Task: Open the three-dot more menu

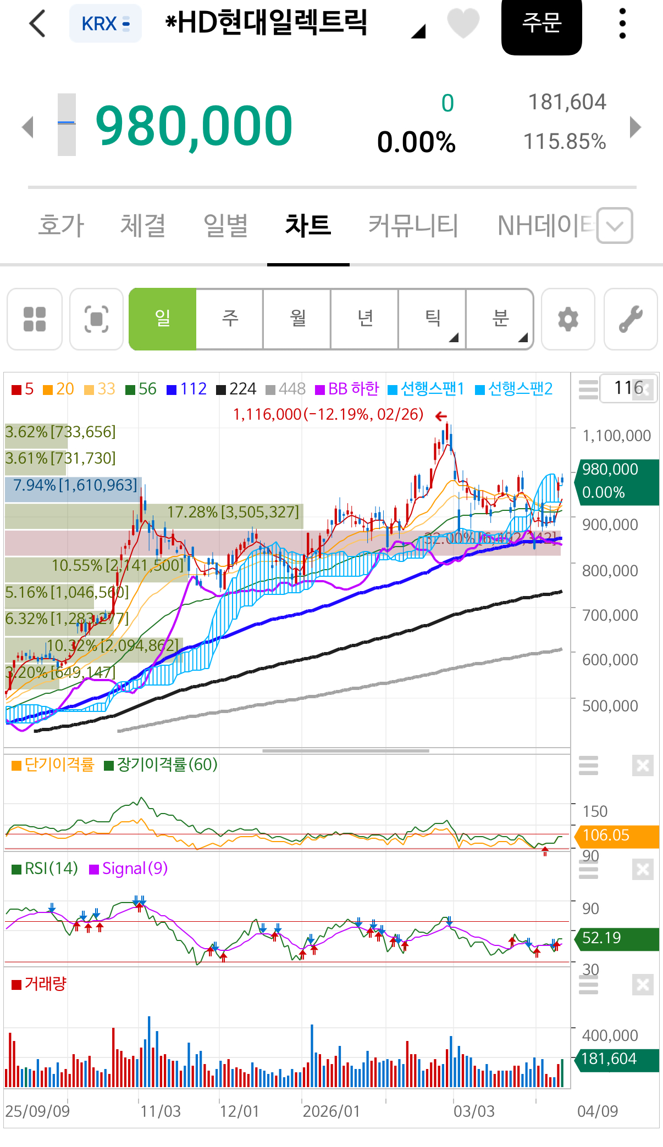Action: point(622,24)
